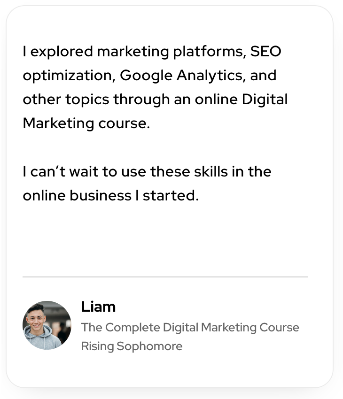The width and height of the screenshot is (343, 399).
Task: Click the word started. ending the testimonial
Action: (x=171, y=195)
